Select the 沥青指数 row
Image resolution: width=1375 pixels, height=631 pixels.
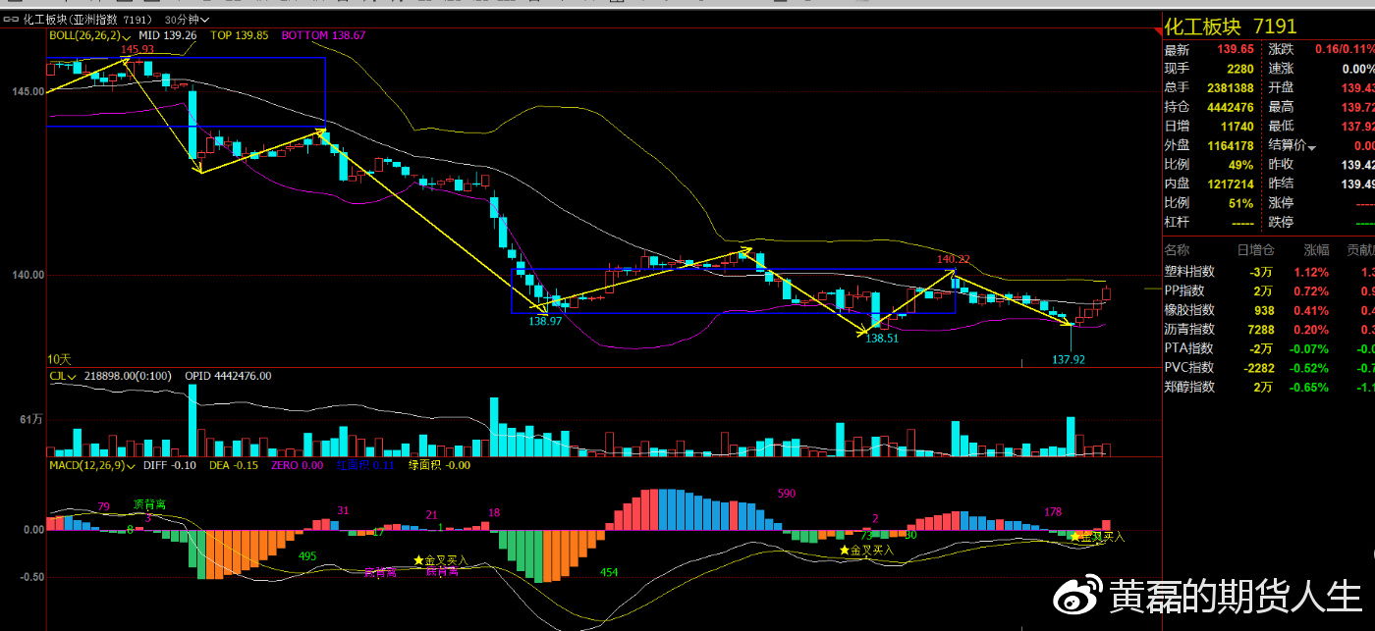coord(1269,330)
